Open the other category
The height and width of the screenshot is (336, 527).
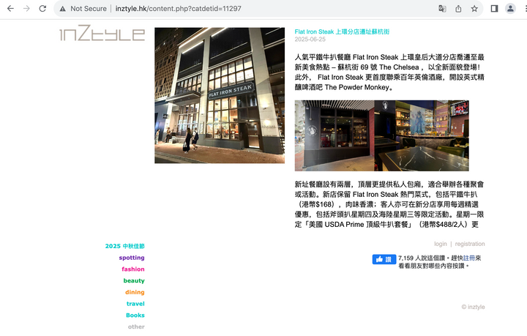click(x=136, y=326)
